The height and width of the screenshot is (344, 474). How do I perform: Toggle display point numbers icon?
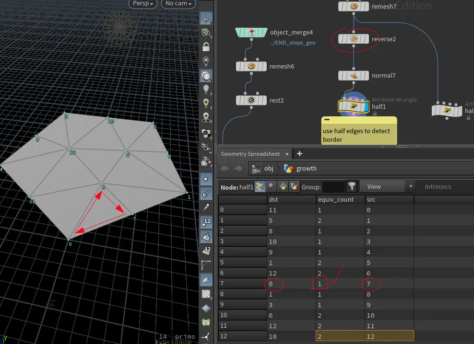[x=206, y=222]
